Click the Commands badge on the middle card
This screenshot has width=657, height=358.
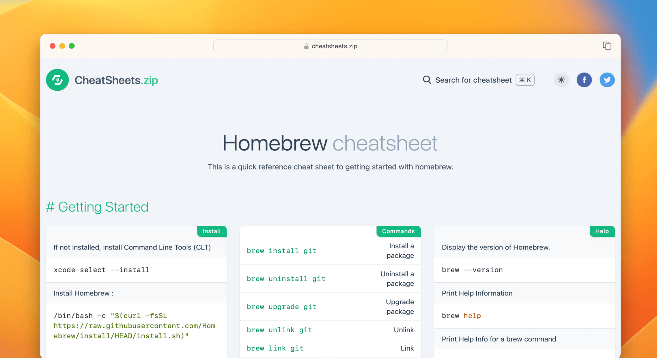[398, 231]
